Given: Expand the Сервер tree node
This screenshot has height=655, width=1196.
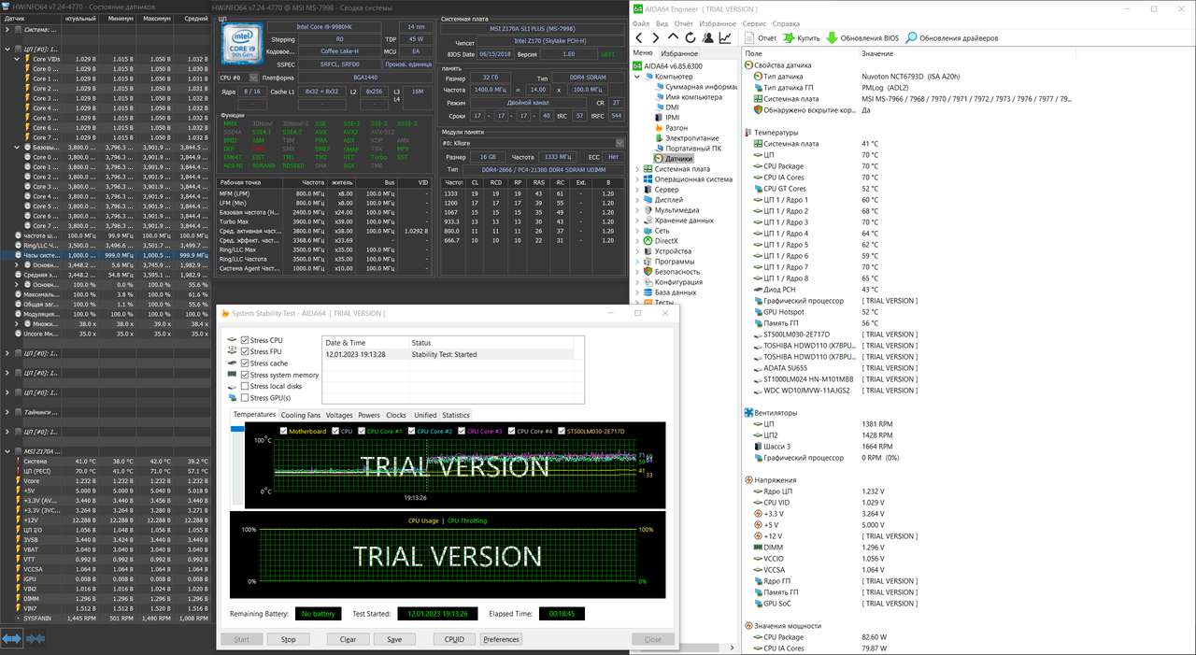Looking at the screenshot, I should 637,190.
